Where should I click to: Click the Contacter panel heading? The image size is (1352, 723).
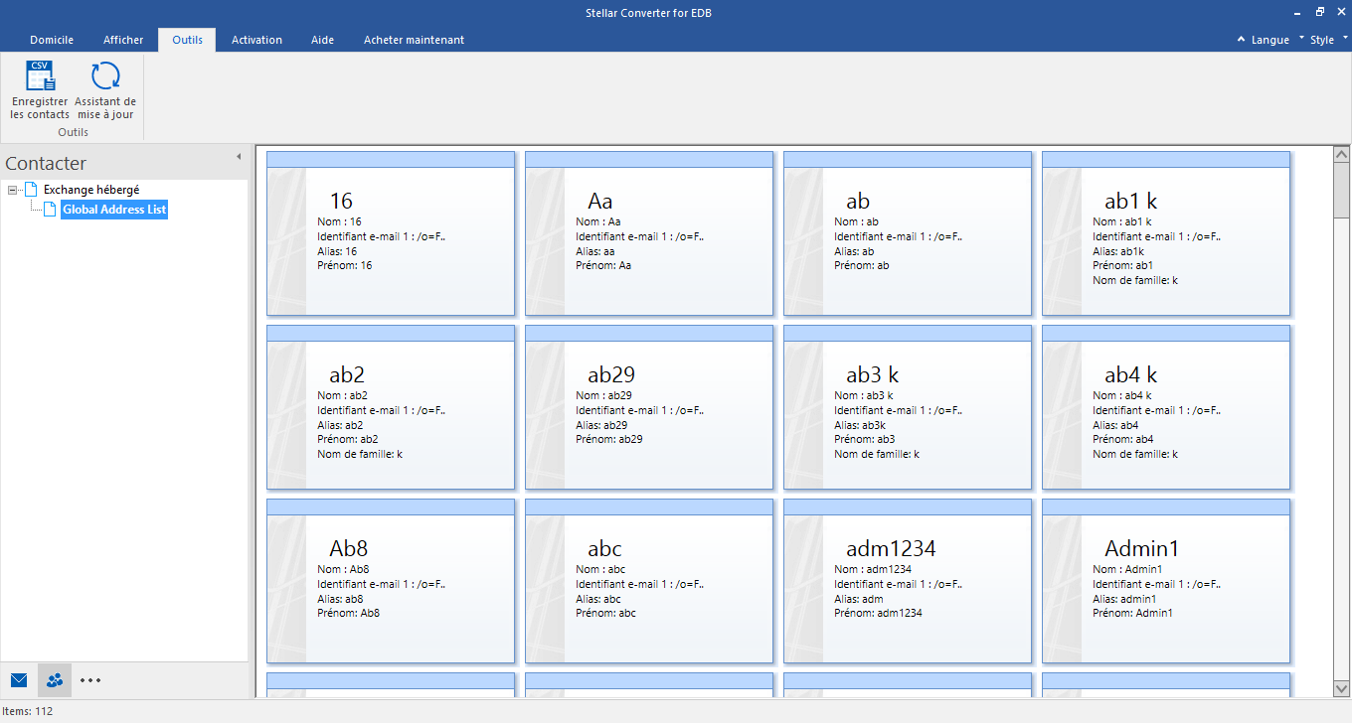pos(46,164)
